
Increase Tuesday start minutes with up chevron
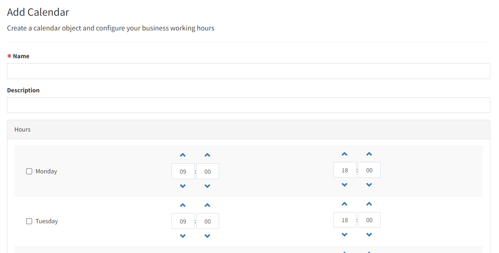pyautogui.click(x=207, y=205)
